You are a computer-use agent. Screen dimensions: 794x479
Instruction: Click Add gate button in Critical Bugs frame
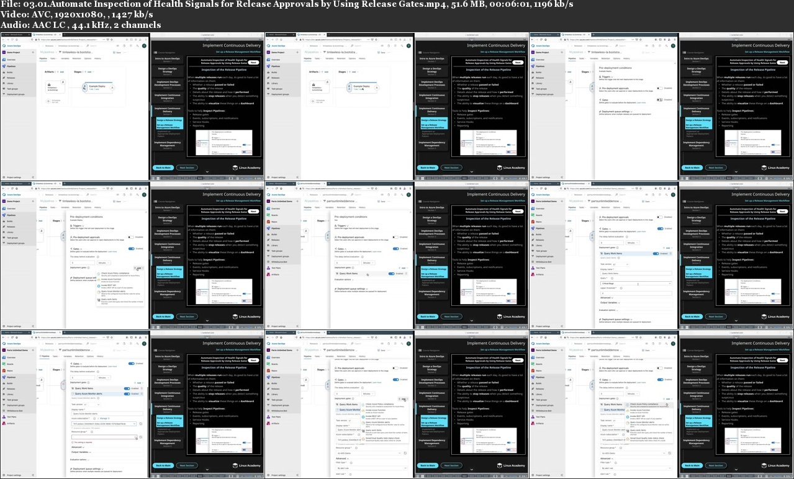pyautogui.click(x=667, y=248)
